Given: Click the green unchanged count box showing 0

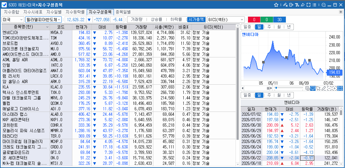Looking at the screenshot, I should pyautogui.click(x=267, y=20).
